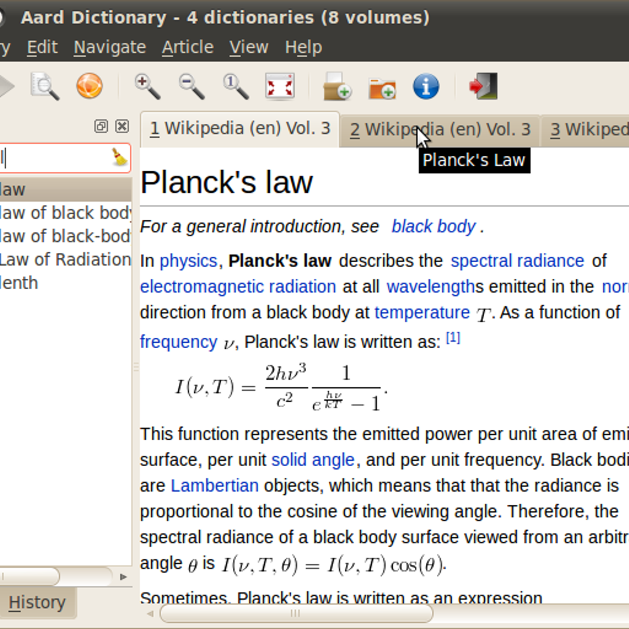
Task: Open the 'electromagnetic radiation' link
Action: (238, 287)
